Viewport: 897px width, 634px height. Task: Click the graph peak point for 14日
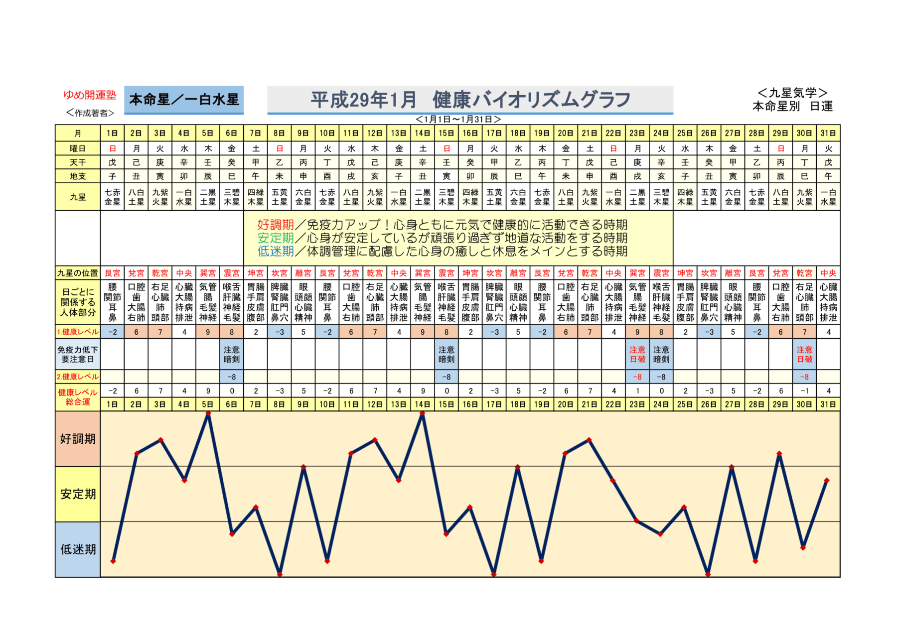point(423,414)
